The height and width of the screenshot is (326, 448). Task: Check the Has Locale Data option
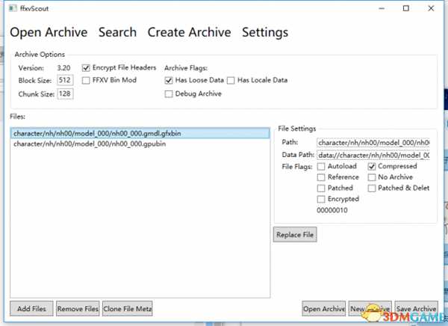click(231, 80)
